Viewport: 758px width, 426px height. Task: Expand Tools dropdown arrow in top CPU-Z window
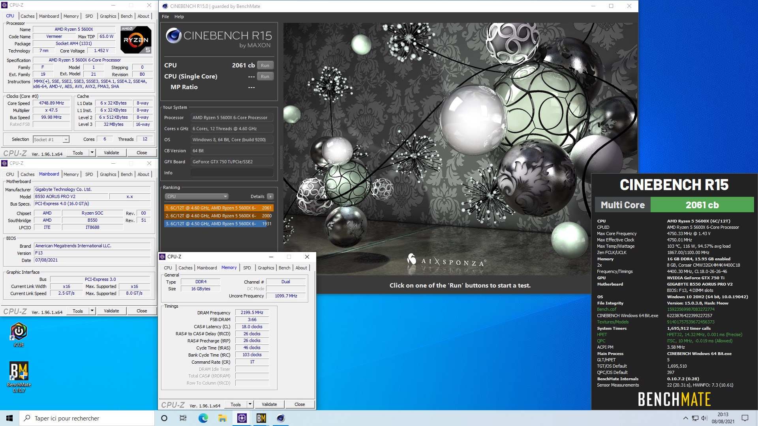[x=92, y=153]
